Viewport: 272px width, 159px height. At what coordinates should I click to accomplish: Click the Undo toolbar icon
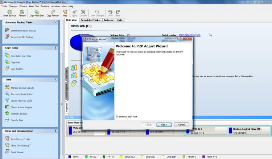click(110, 13)
